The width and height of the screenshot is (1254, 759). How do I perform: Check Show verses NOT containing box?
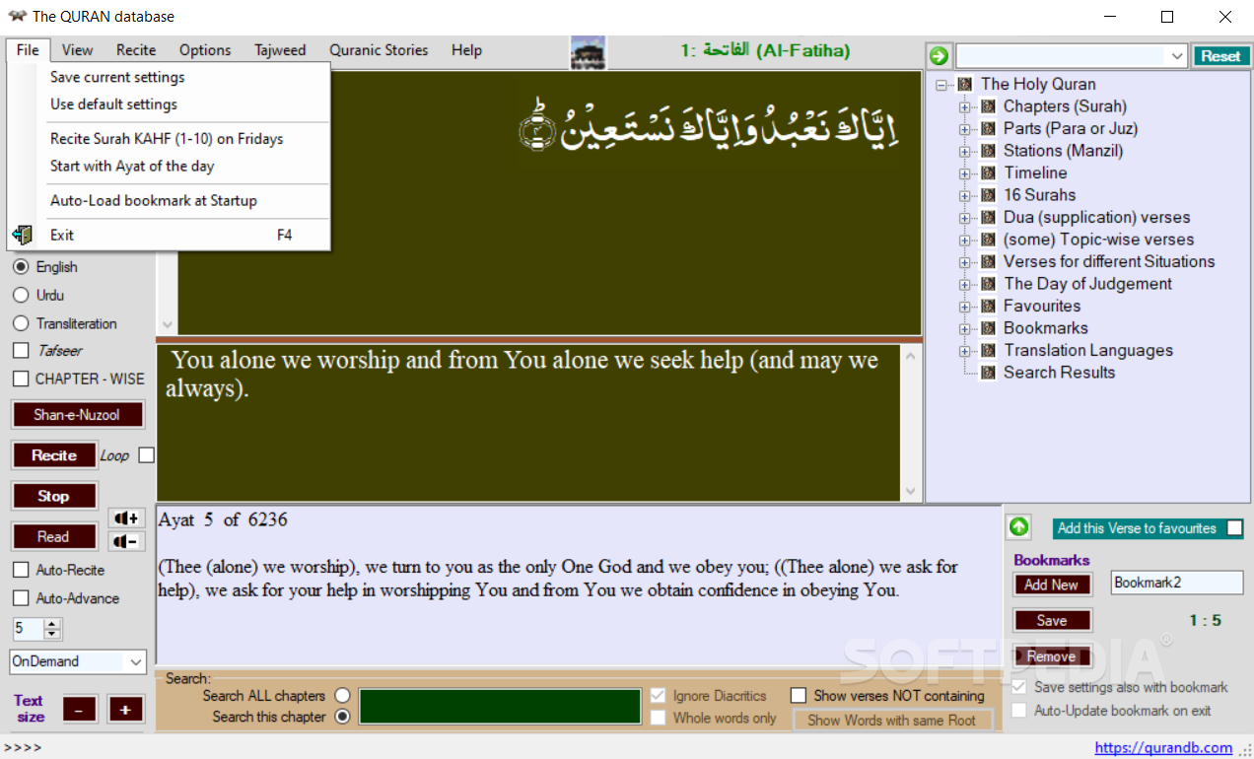click(799, 696)
